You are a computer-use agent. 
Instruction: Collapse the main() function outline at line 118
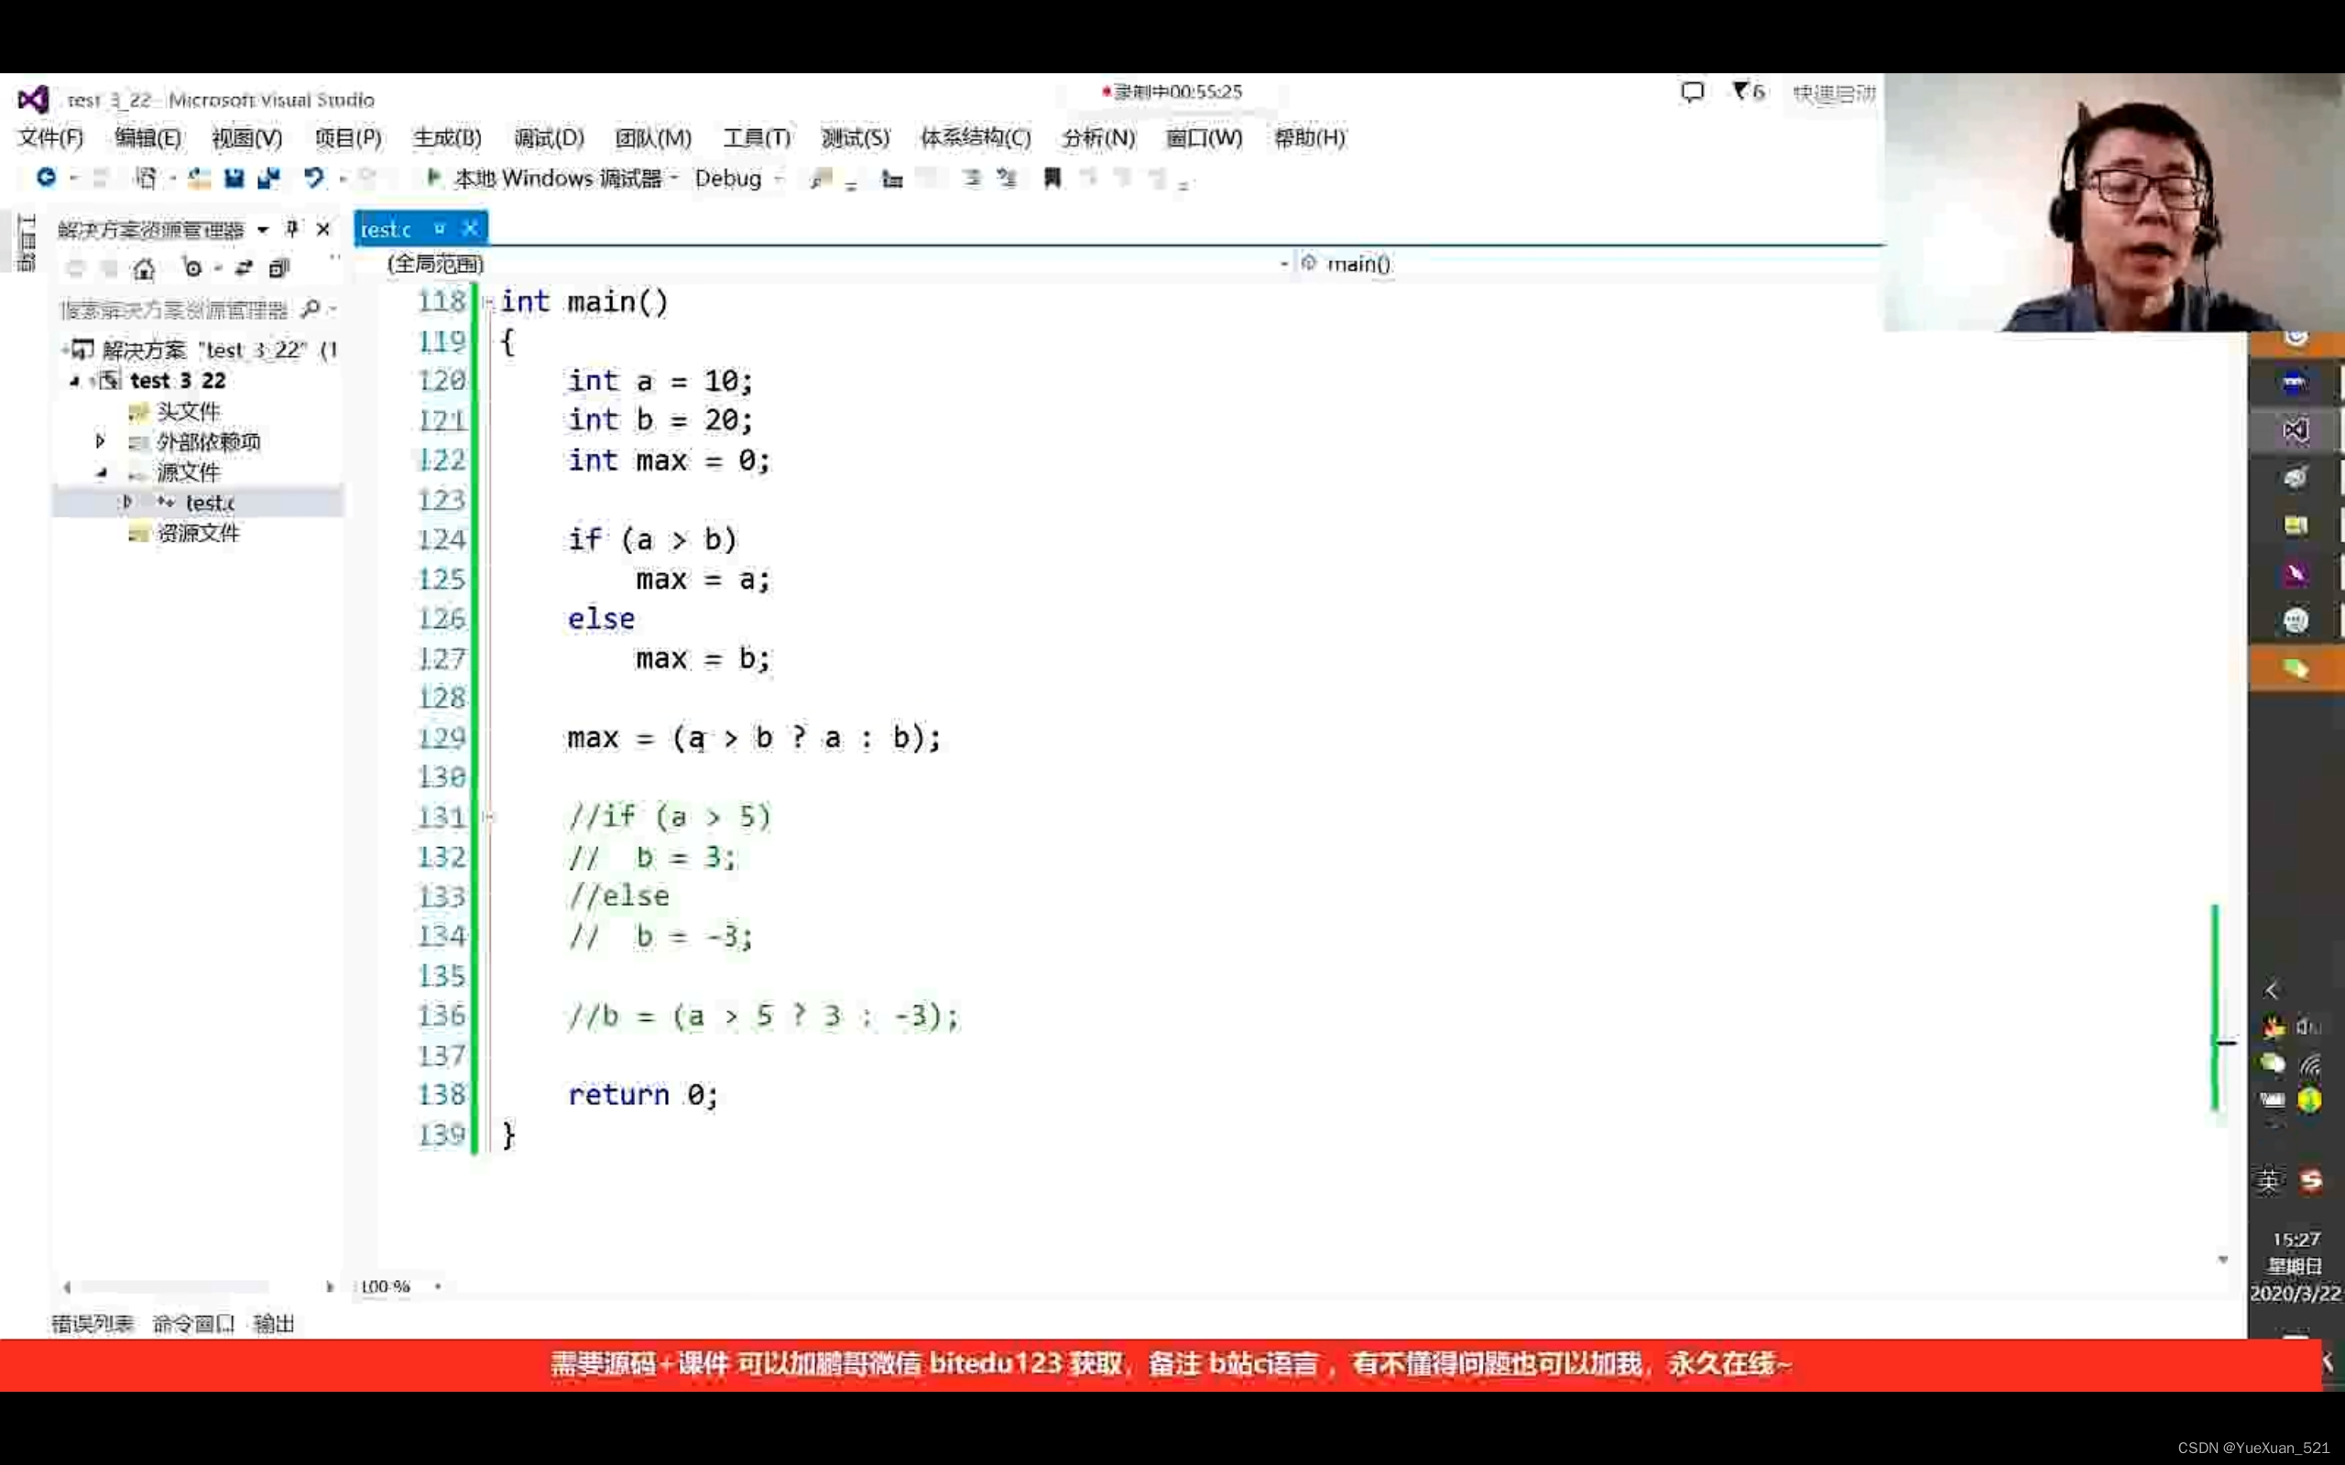point(489,302)
